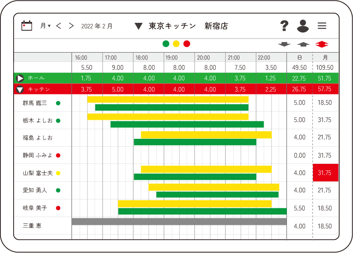353x253 pixels.
Task: Click the red up-down arrow icon
Action: coord(322,44)
